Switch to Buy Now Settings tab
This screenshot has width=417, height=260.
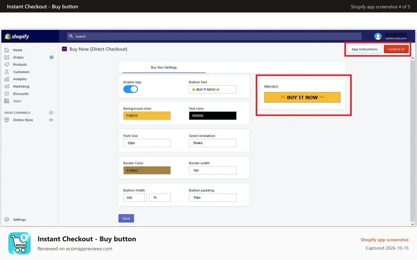pos(164,67)
